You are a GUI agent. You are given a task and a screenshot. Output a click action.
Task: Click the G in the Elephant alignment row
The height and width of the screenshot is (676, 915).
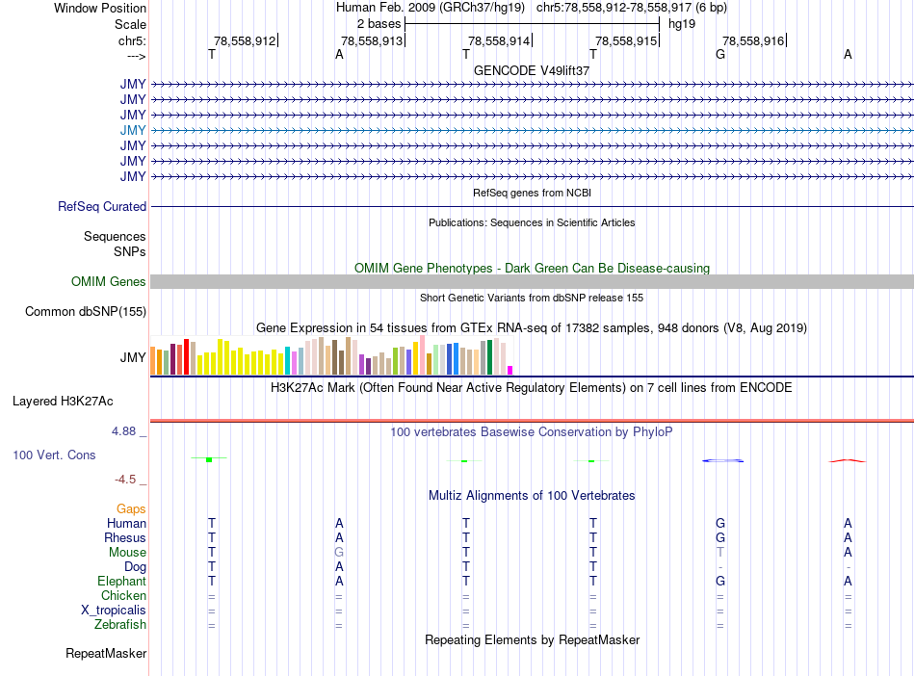(x=720, y=582)
